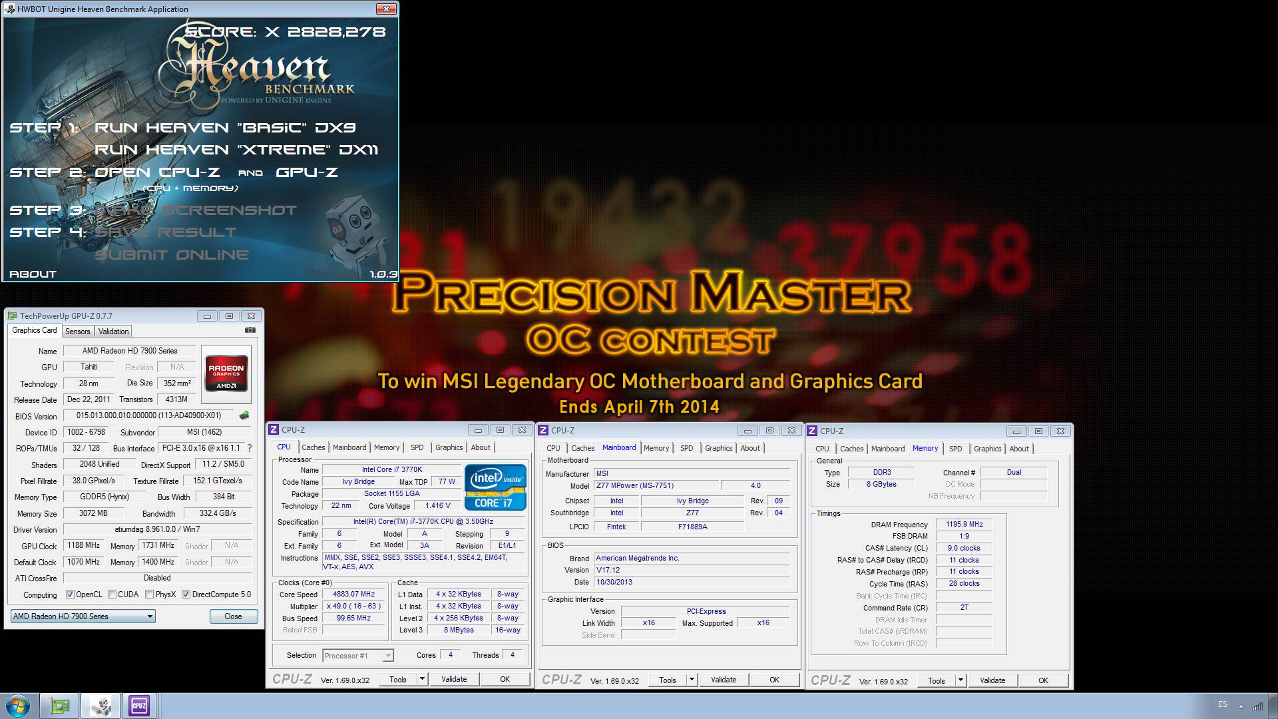The width and height of the screenshot is (1278, 719).
Task: Select GPU-Z Graphics Card tab
Action: [x=35, y=330]
